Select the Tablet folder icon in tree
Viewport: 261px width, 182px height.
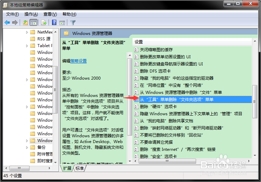[33, 46]
